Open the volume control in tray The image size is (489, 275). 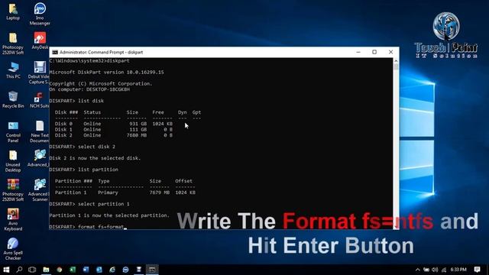tap(435, 270)
